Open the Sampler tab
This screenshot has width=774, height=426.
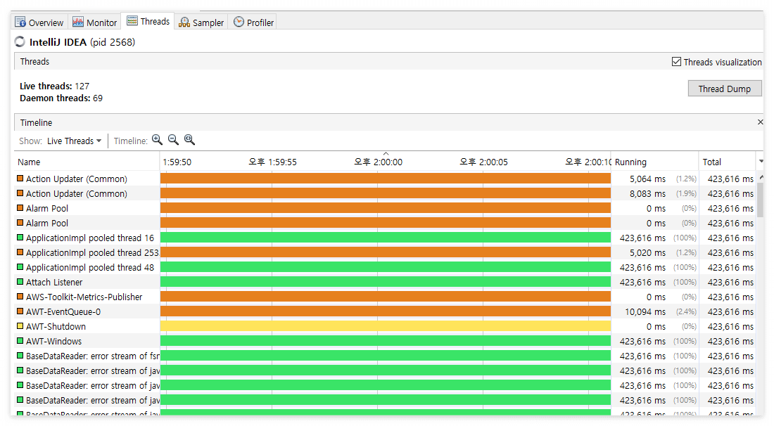201,22
